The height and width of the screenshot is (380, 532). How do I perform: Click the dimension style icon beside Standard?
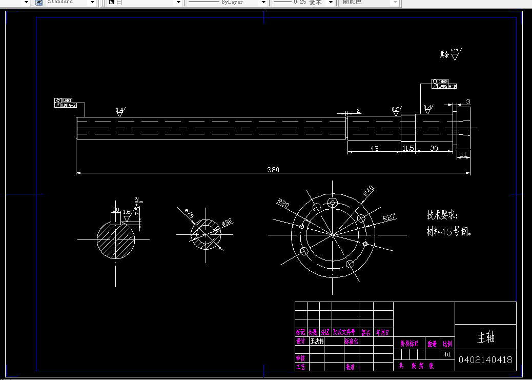[x=39, y=3]
